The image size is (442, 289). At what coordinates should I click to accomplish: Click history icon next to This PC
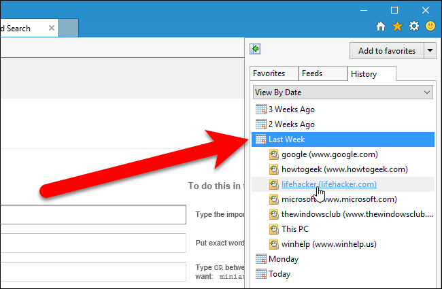(x=274, y=229)
